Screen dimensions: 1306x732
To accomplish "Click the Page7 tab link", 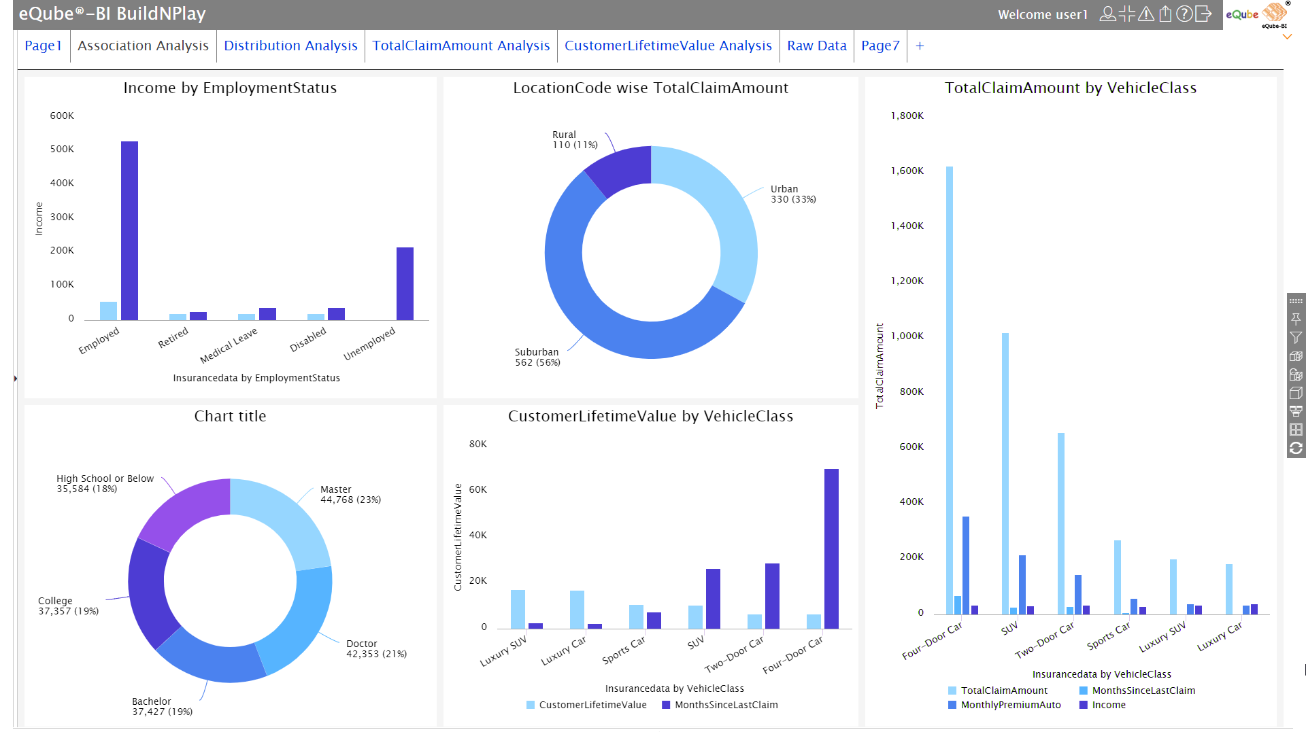I will (880, 46).
